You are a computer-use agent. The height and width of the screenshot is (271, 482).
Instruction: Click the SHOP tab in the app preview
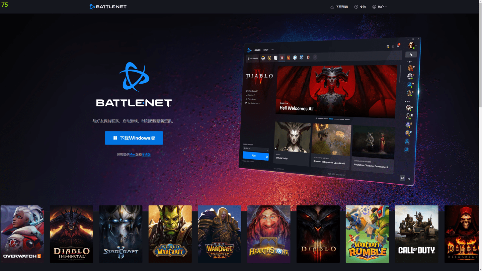266,50
